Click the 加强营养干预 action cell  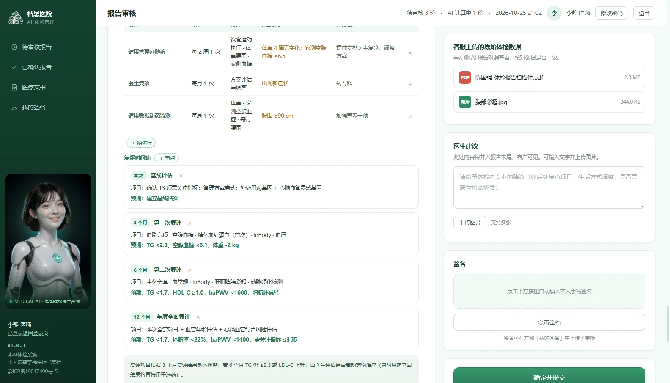tap(352, 116)
